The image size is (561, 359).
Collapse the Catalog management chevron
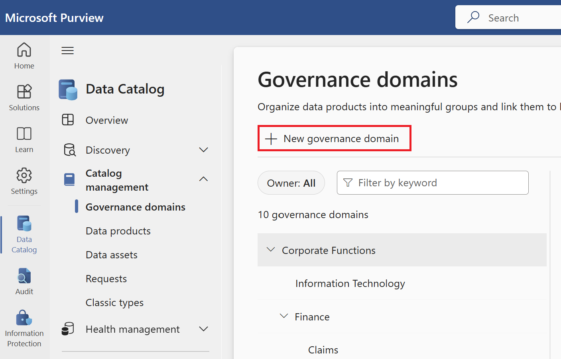(203, 179)
